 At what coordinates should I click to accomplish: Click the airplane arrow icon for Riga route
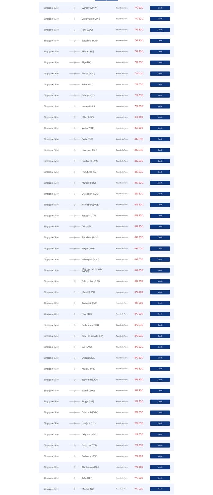(x=74, y=63)
